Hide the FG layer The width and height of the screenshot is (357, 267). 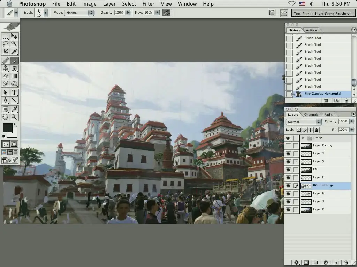pos(288,170)
